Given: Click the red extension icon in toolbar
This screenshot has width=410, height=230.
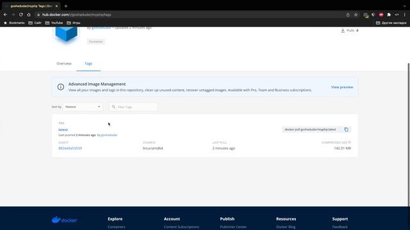Looking at the screenshot, I should coord(381,15).
